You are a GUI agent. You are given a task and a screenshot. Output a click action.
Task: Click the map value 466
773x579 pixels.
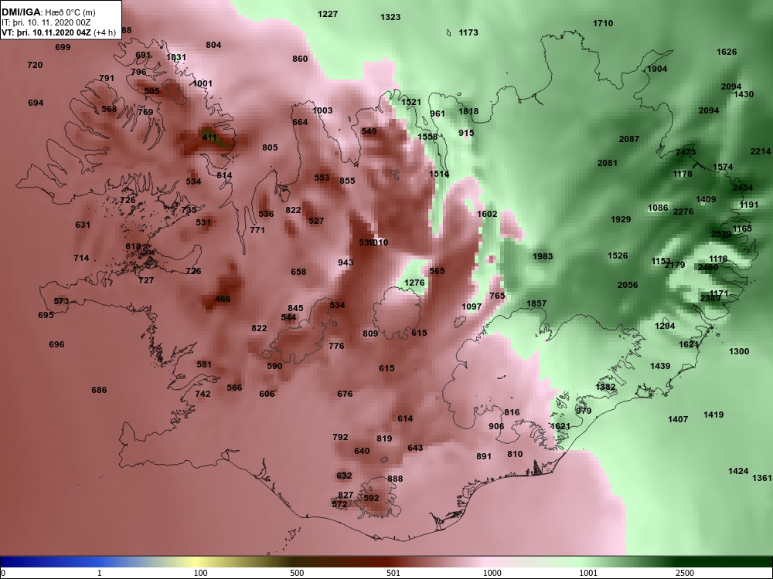coord(223,298)
